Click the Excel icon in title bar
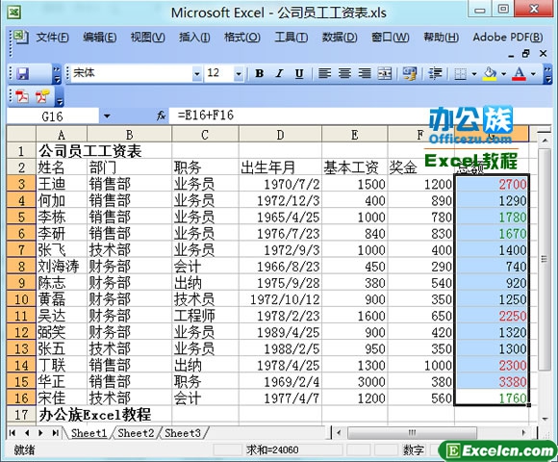This screenshot has width=558, height=462. (14, 13)
